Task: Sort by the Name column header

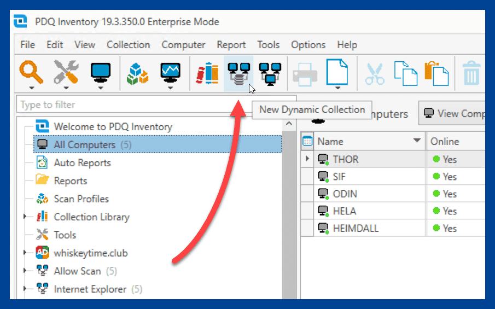Action: pos(370,141)
